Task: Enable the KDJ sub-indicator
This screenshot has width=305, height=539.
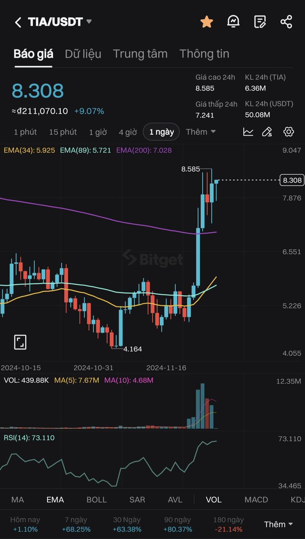Action: coord(297,499)
